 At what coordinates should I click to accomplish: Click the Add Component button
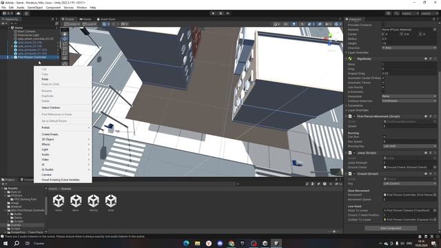click(x=391, y=228)
